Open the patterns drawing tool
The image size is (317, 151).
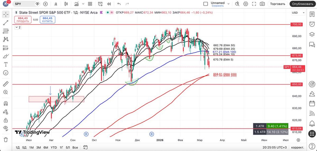pos(6,40)
